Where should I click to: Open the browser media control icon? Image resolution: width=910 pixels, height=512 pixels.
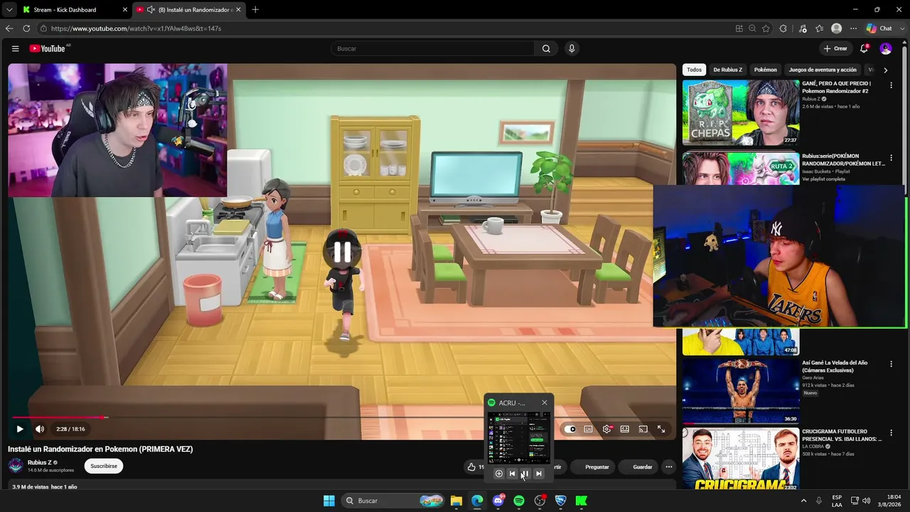click(803, 28)
